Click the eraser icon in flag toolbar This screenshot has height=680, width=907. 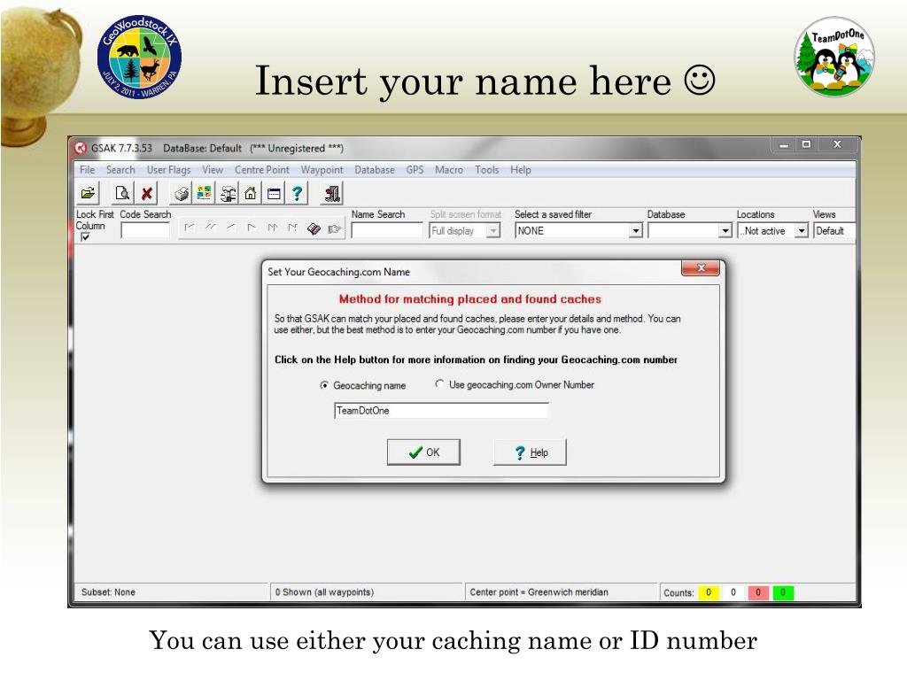pos(314,229)
